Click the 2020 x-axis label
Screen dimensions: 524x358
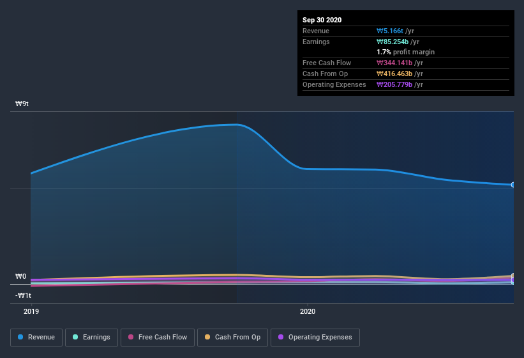pos(308,311)
